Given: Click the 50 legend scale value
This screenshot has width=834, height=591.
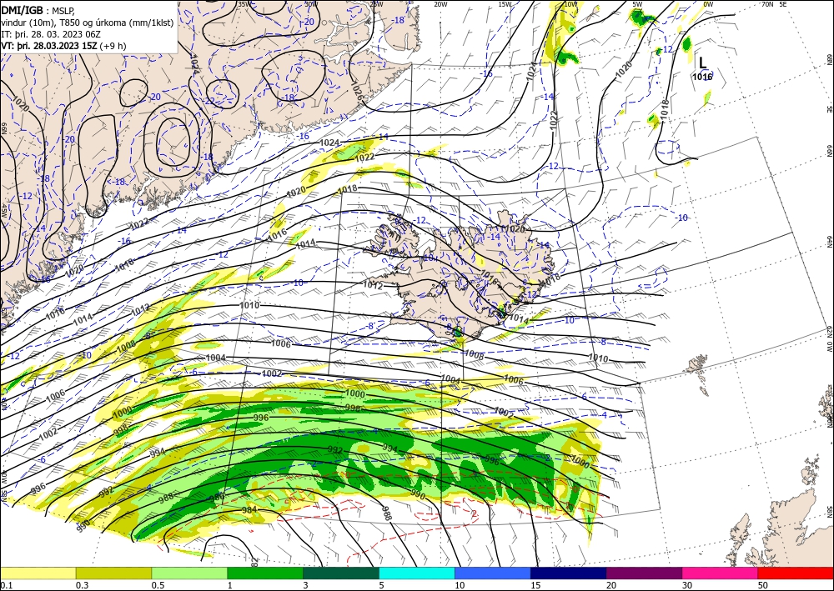Looking at the screenshot, I should [763, 585].
